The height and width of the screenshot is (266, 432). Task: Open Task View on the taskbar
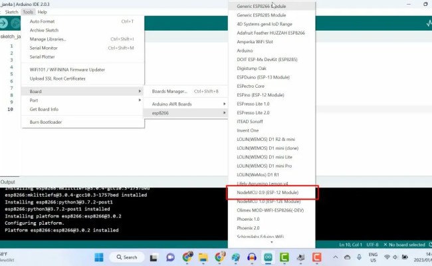[x=154, y=257]
